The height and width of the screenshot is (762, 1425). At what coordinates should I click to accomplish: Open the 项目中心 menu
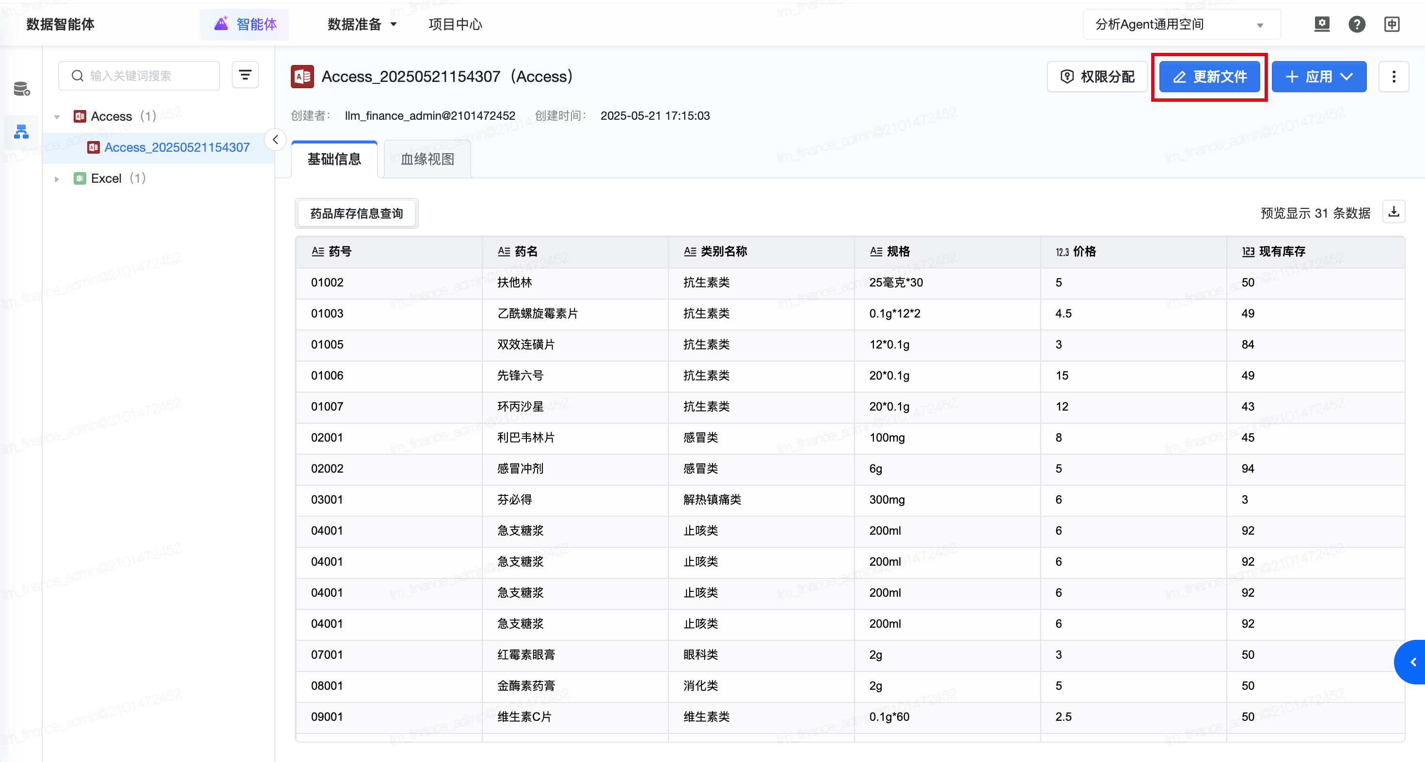tap(455, 24)
